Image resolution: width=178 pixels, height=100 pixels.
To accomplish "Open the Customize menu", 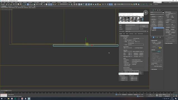I will click(54, 2).
